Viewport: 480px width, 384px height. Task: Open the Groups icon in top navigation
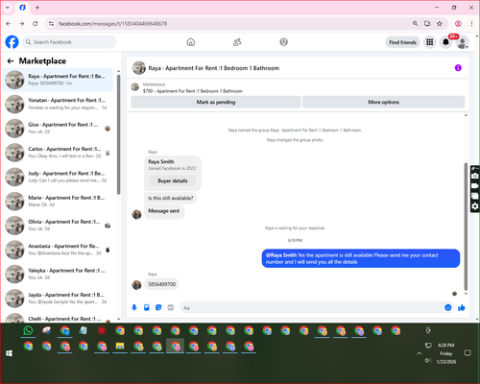(283, 42)
